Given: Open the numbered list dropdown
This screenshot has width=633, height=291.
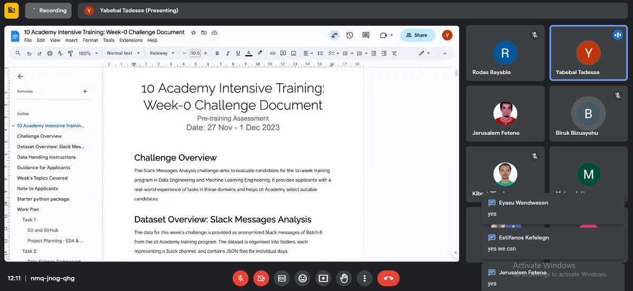Looking at the screenshot, I should click(x=361, y=53).
